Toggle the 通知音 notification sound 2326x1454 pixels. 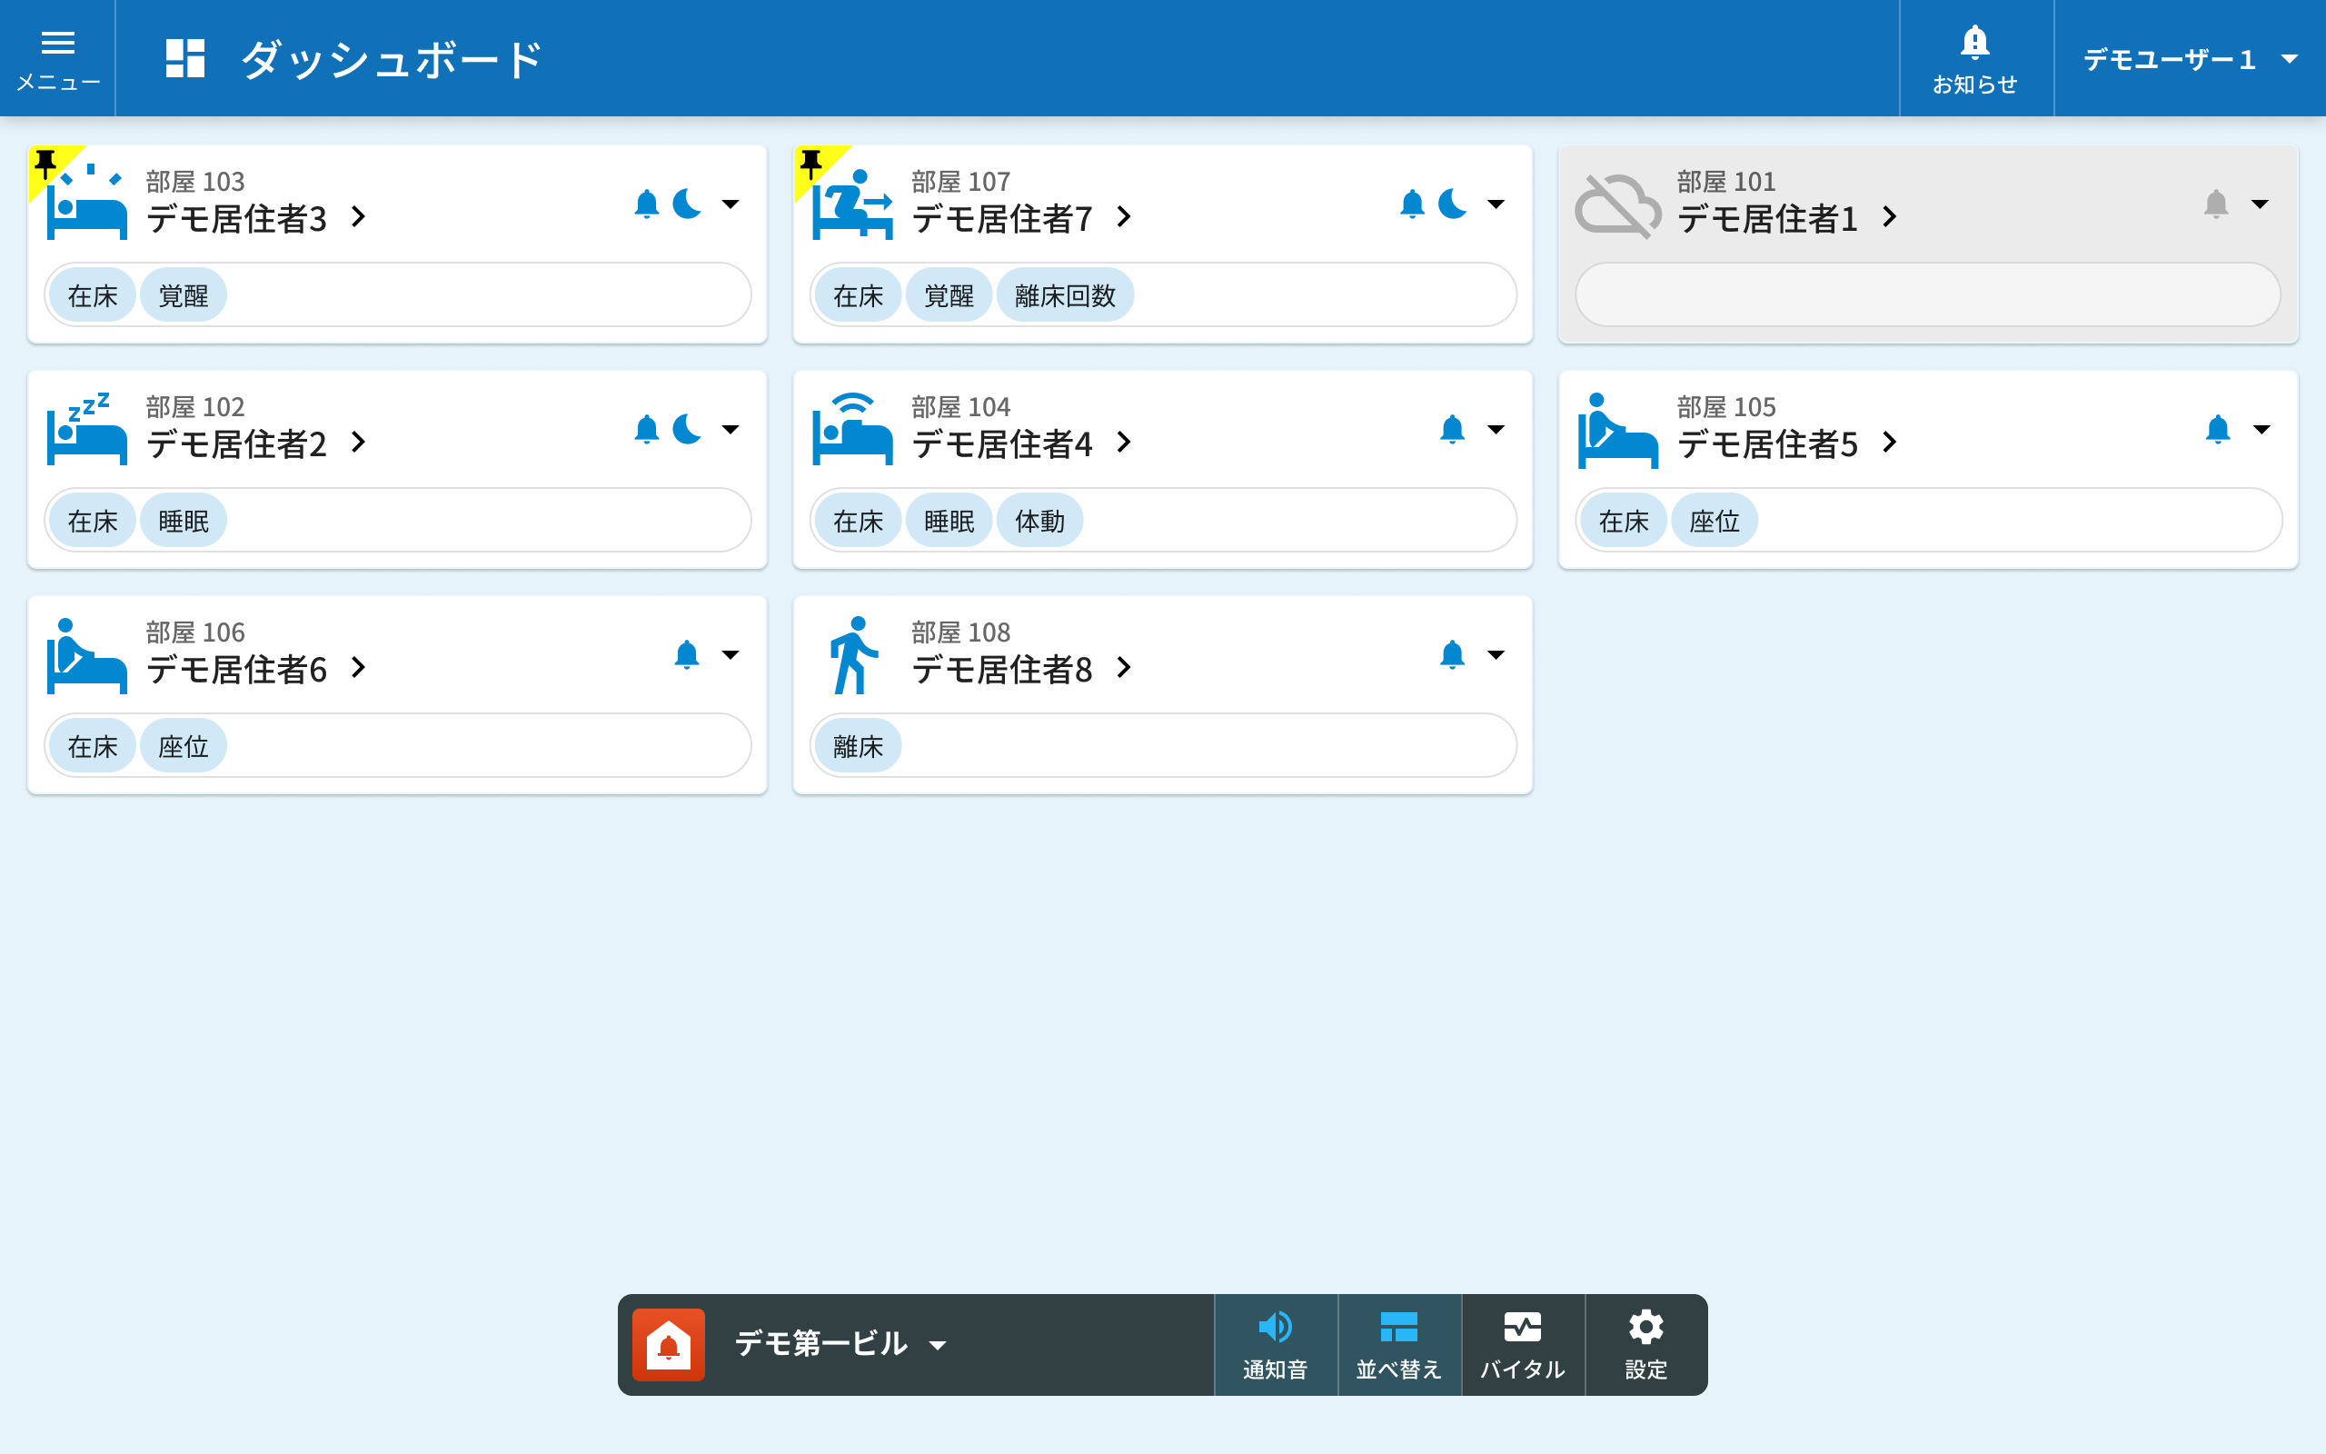click(1275, 1344)
